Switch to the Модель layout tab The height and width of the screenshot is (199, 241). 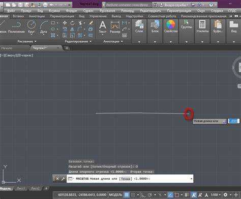pos(6,188)
